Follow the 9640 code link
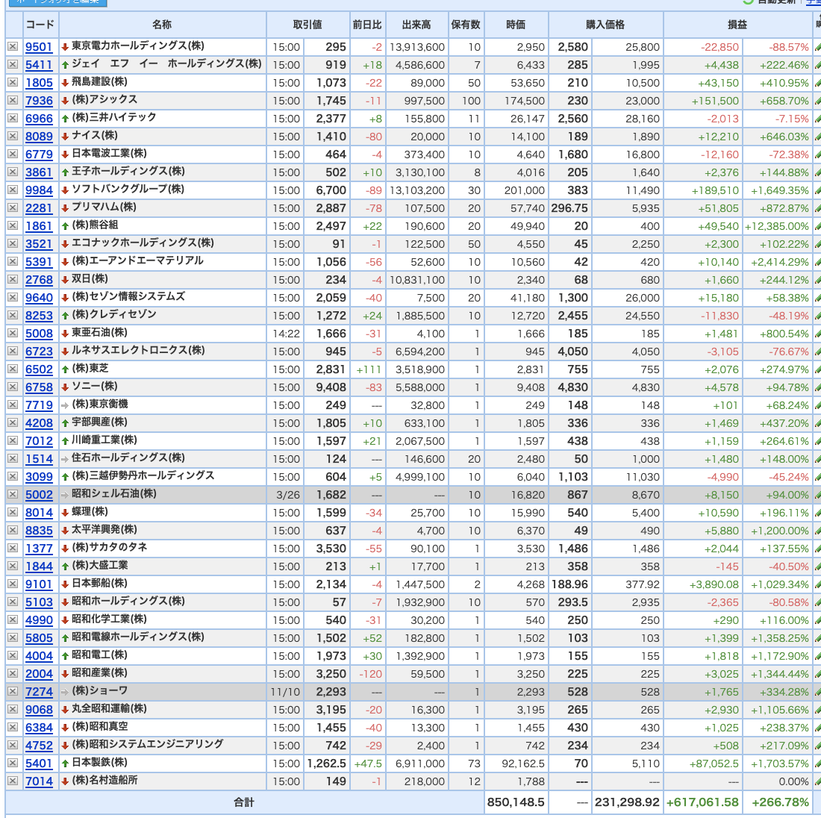This screenshot has height=818, width=821. 40,298
